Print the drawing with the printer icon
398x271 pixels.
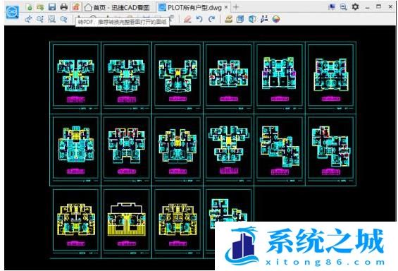[x=63, y=7]
